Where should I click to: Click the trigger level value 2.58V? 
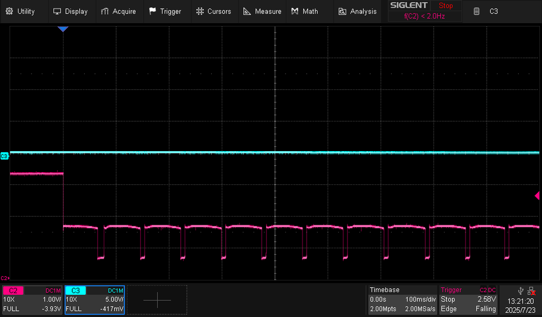click(x=487, y=299)
